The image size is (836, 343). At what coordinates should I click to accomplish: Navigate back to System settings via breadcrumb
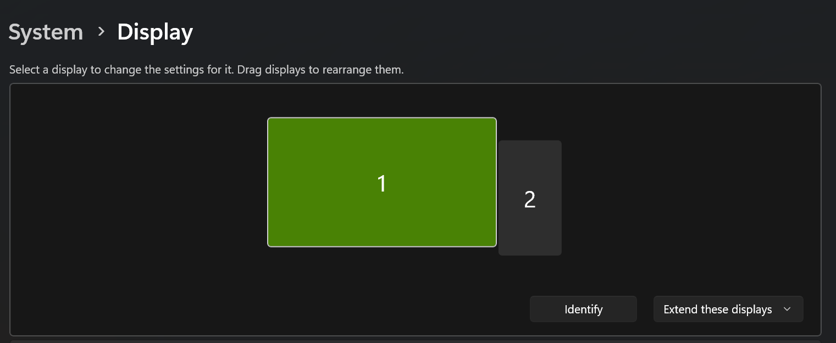pyautogui.click(x=46, y=32)
